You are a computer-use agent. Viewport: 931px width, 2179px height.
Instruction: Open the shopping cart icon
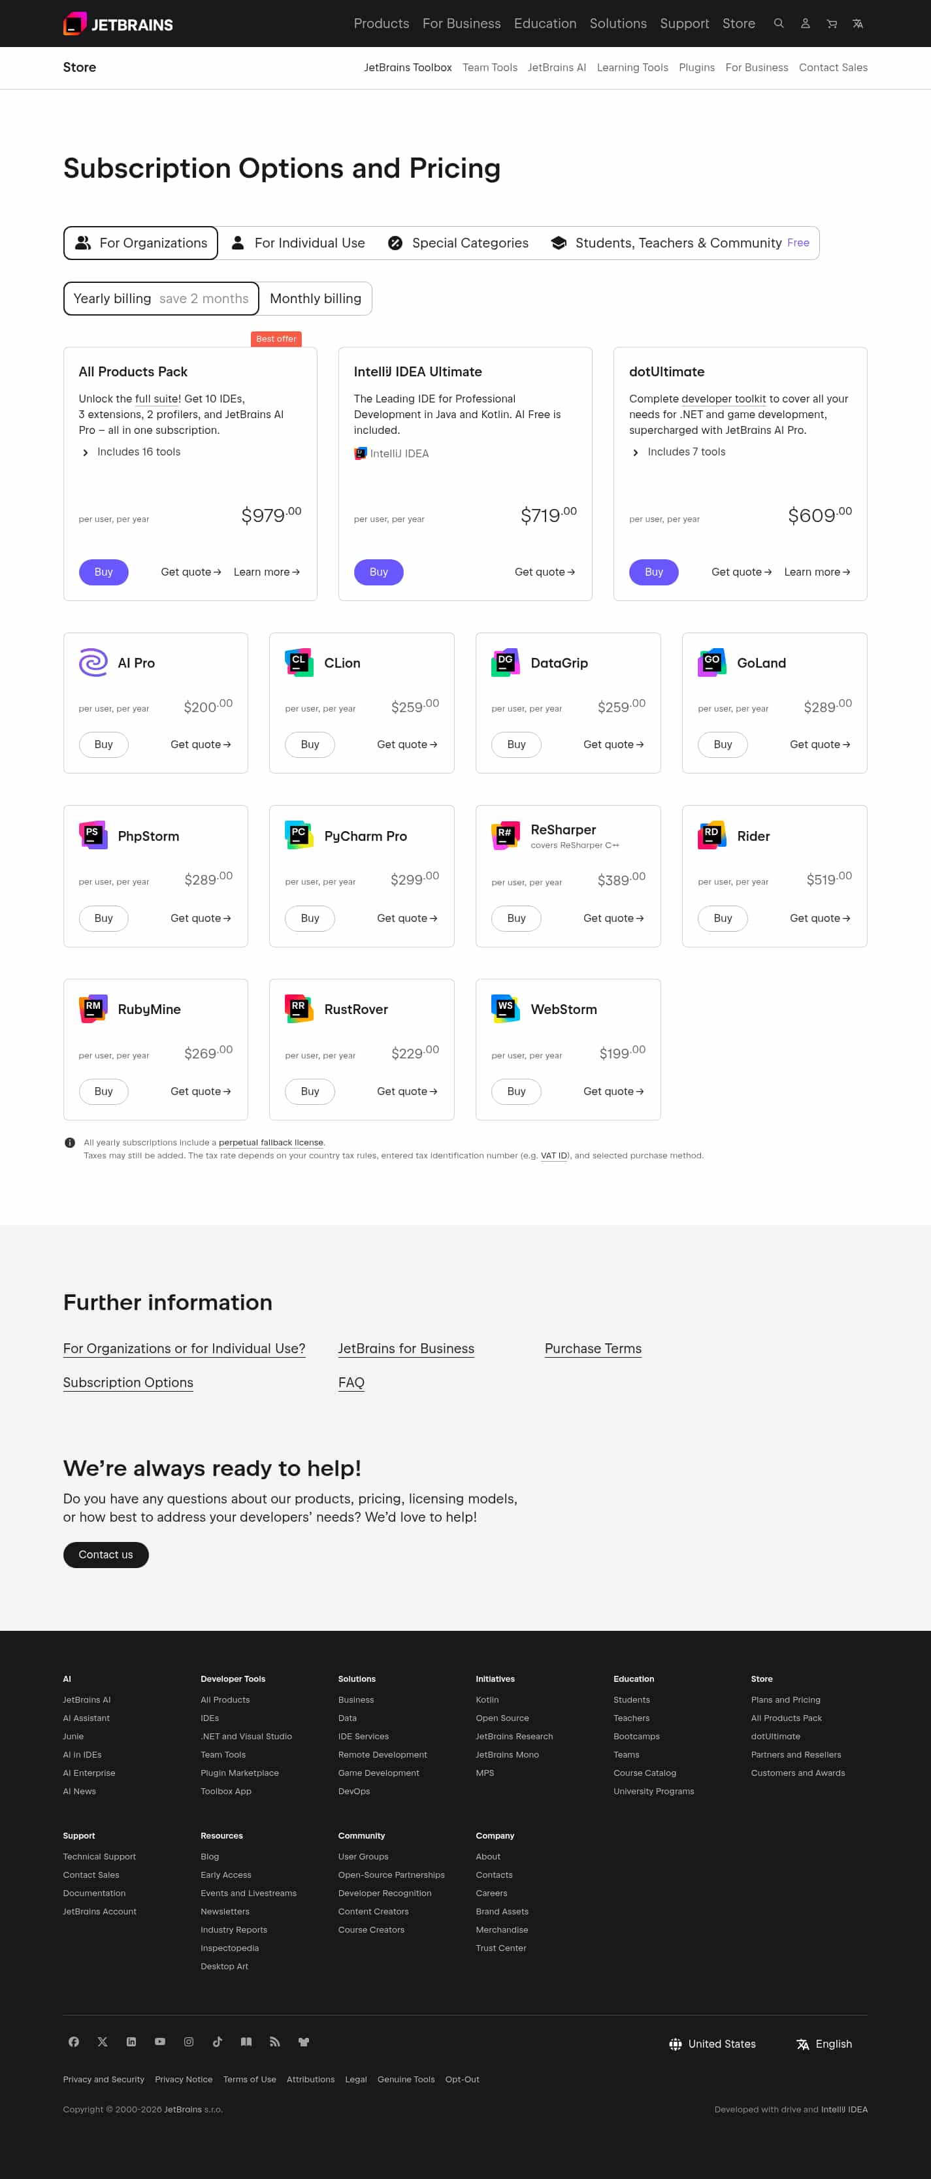(831, 24)
